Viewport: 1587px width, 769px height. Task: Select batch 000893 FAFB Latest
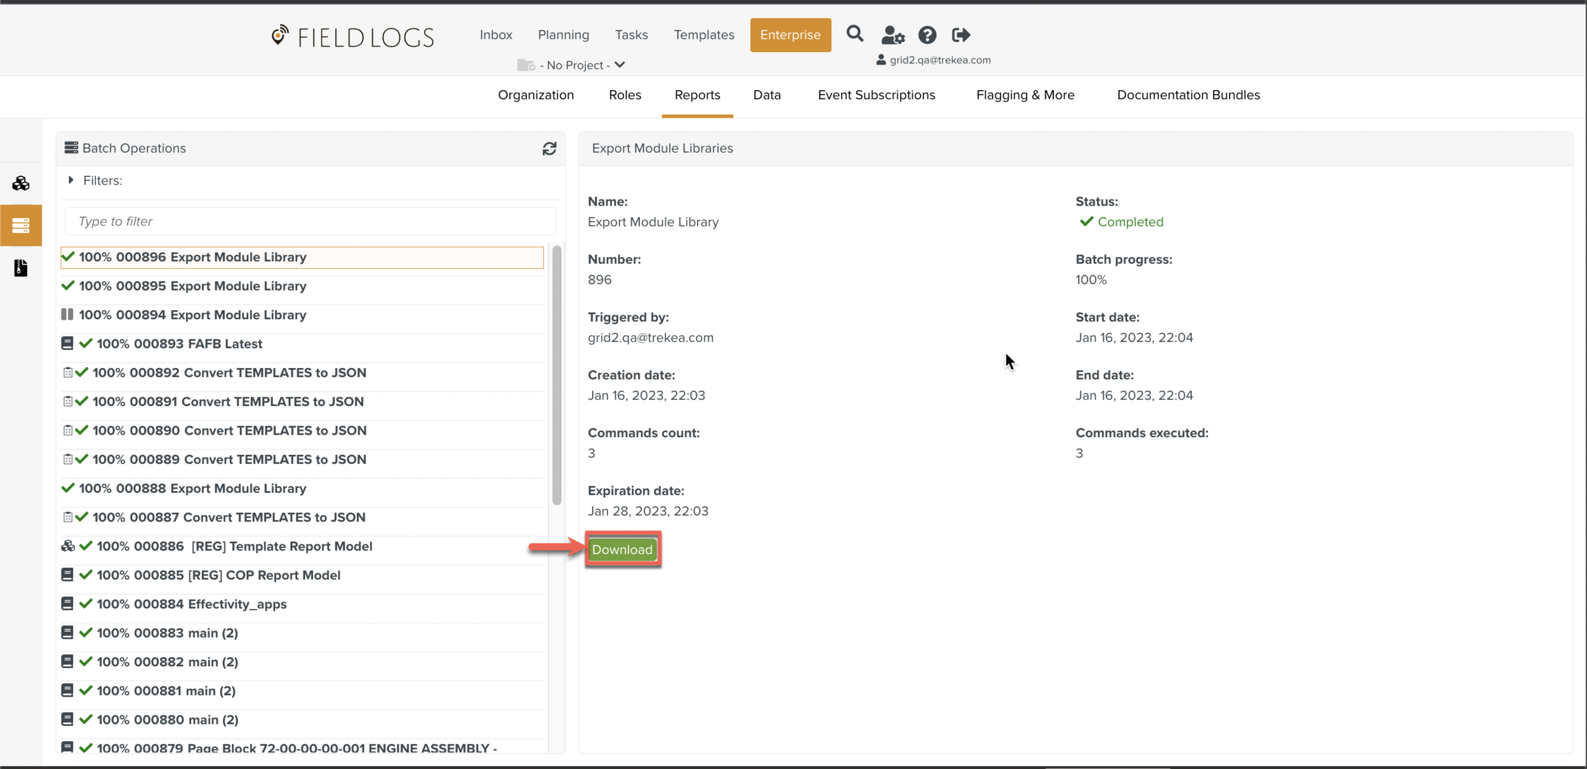click(x=180, y=344)
